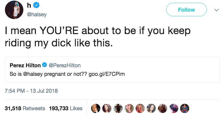Open the tweet options chevron menu

[217, 10]
